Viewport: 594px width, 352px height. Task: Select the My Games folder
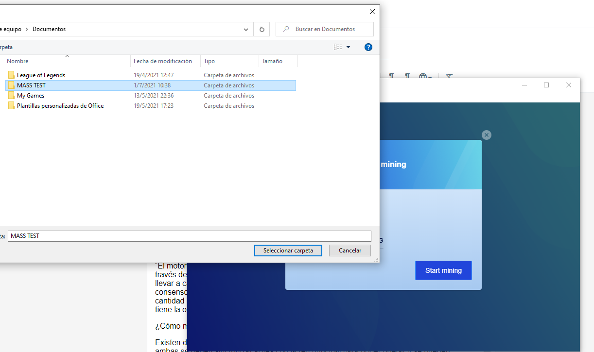30,96
